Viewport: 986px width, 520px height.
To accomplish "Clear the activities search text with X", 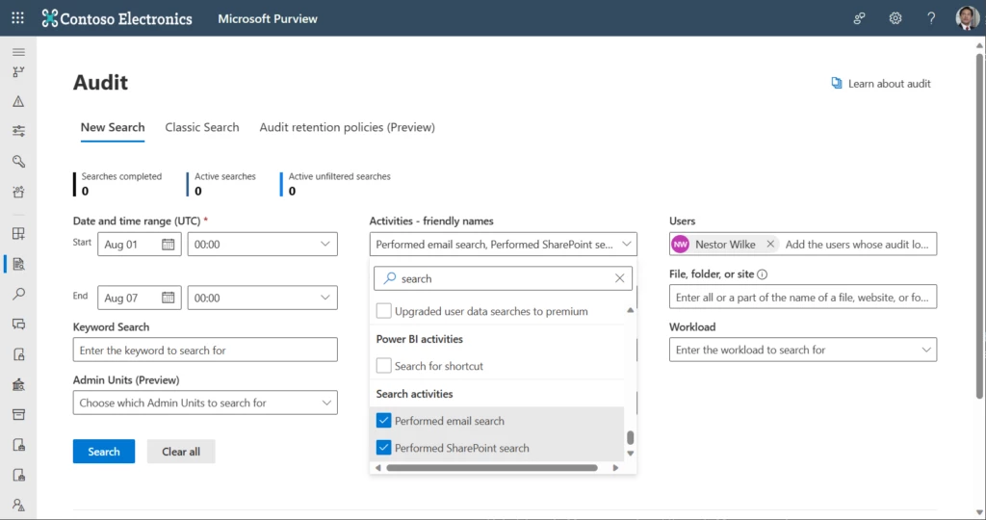I will tap(619, 278).
